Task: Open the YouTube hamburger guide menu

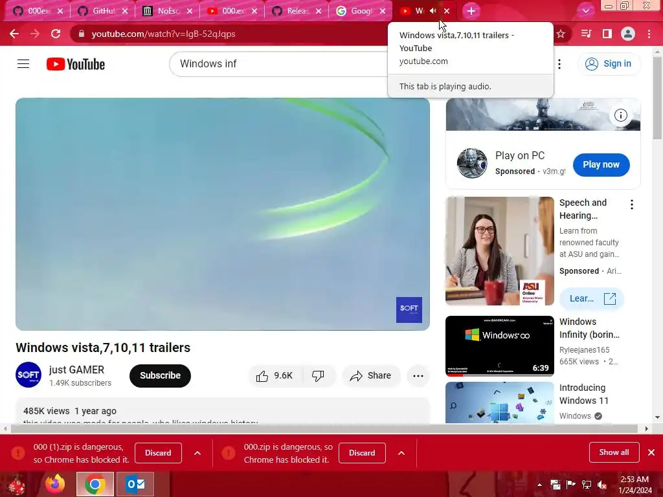Action: point(23,64)
